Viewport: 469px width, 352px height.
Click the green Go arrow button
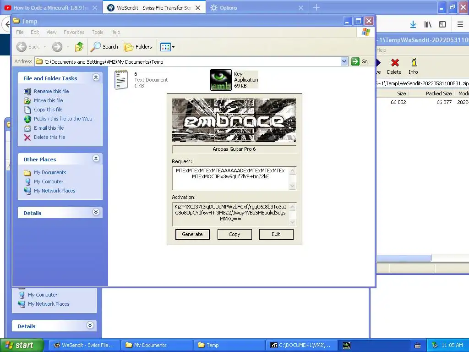pyautogui.click(x=355, y=61)
